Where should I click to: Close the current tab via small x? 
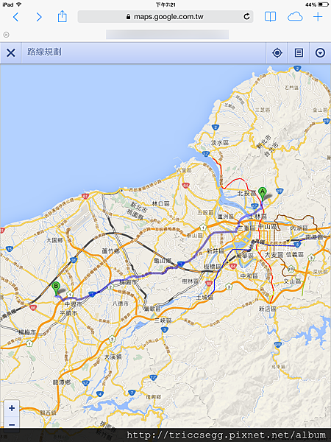tap(6, 35)
